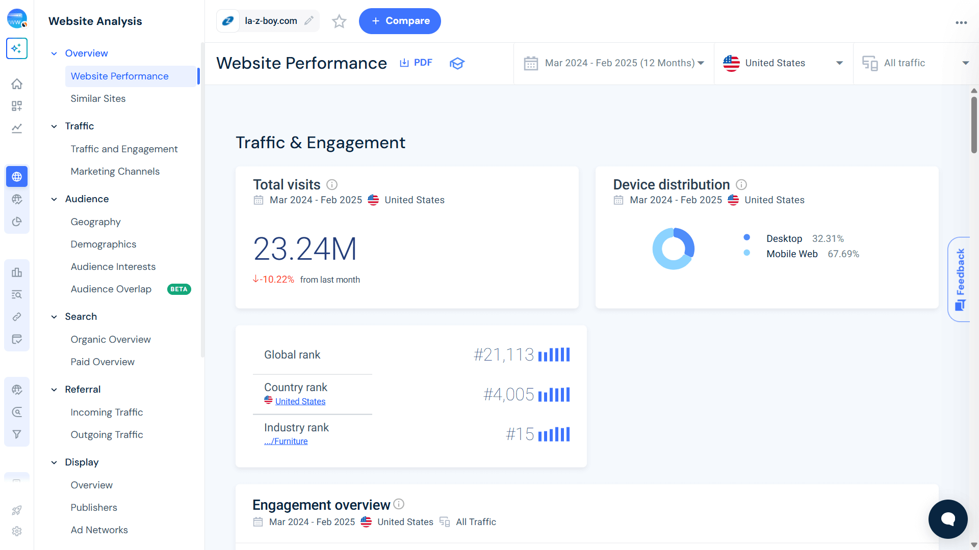Click the graduation cap learning icon
Image resolution: width=979 pixels, height=550 pixels.
(457, 63)
